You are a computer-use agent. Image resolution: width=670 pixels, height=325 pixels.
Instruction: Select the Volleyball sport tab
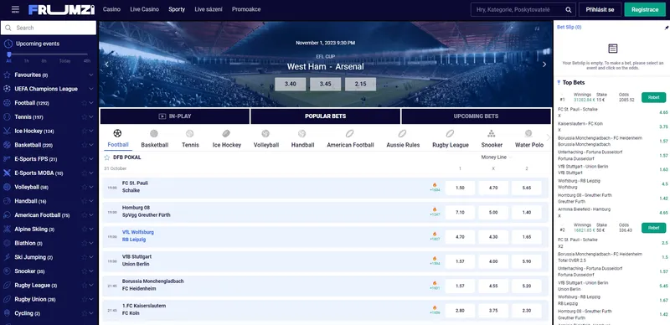(265, 138)
